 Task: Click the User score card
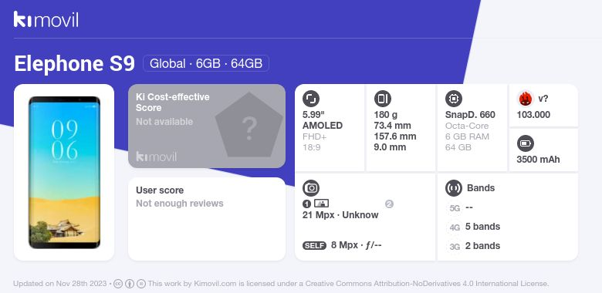coord(207,219)
